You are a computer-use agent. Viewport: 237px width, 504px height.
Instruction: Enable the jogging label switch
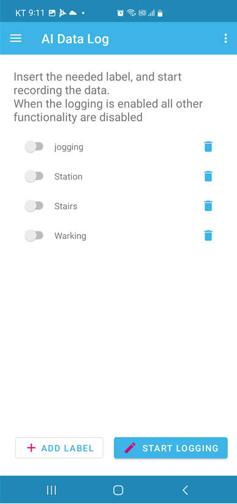click(x=34, y=146)
